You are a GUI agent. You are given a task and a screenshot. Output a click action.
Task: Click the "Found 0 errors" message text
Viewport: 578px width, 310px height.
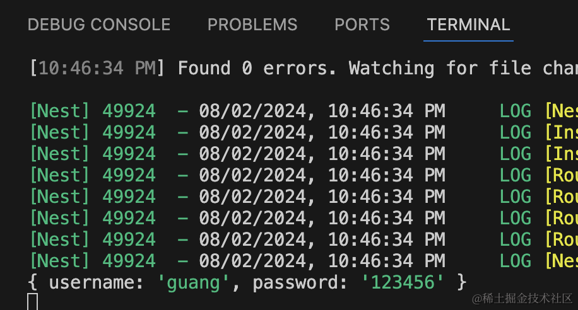point(256,68)
